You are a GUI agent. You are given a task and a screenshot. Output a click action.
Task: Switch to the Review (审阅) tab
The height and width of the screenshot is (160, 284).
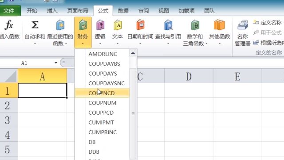143,11
